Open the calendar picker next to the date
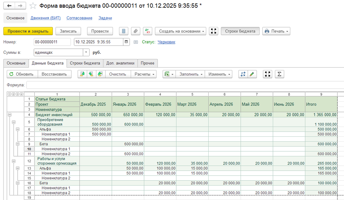This screenshot has width=344, height=200. pyautogui.click(x=126, y=42)
